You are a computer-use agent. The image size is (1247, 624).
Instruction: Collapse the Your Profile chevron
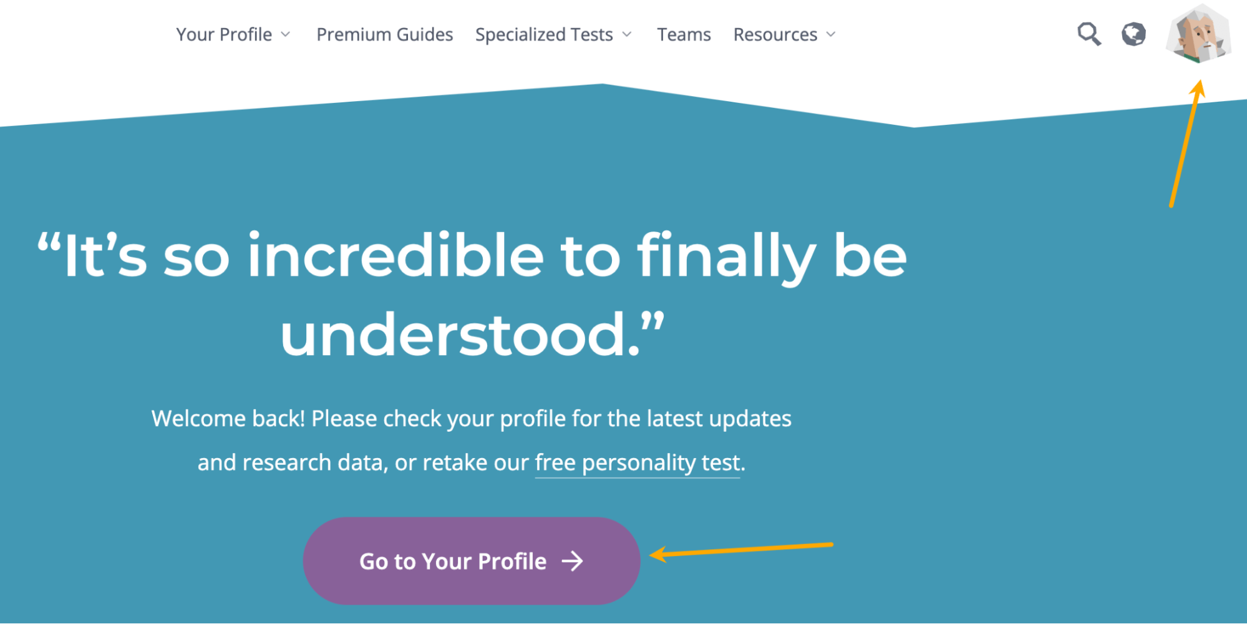(287, 34)
